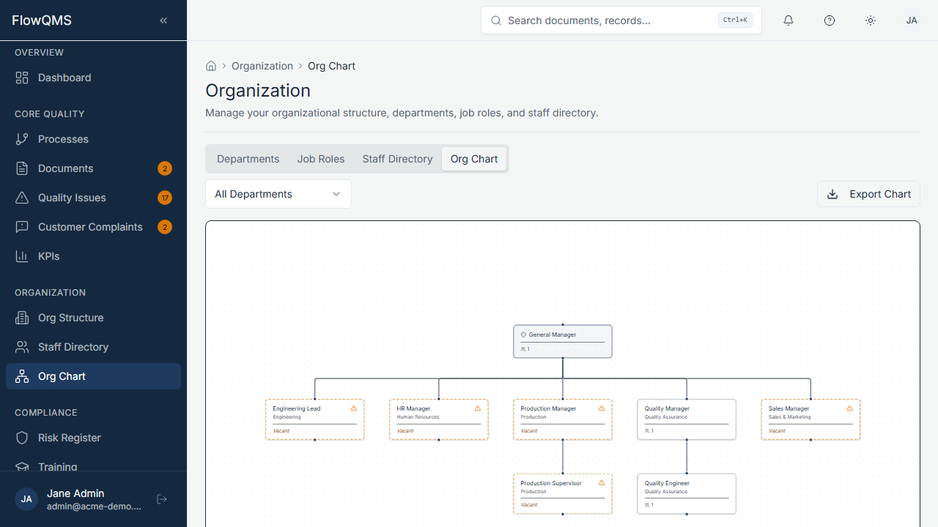Screen dimensions: 938x527
Task: Collapse the sidebar using double chevron
Action: pyautogui.click(x=163, y=20)
